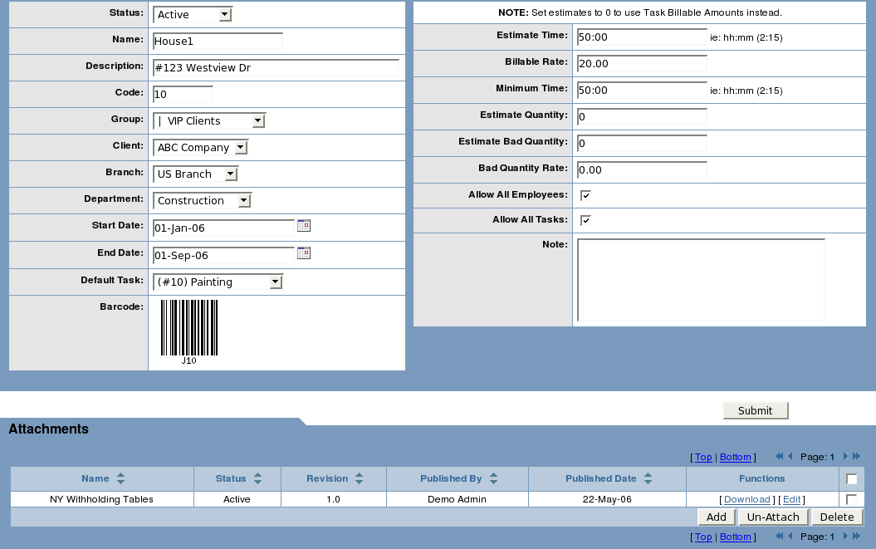Click the sort arrows beside Revision column

coord(359,478)
